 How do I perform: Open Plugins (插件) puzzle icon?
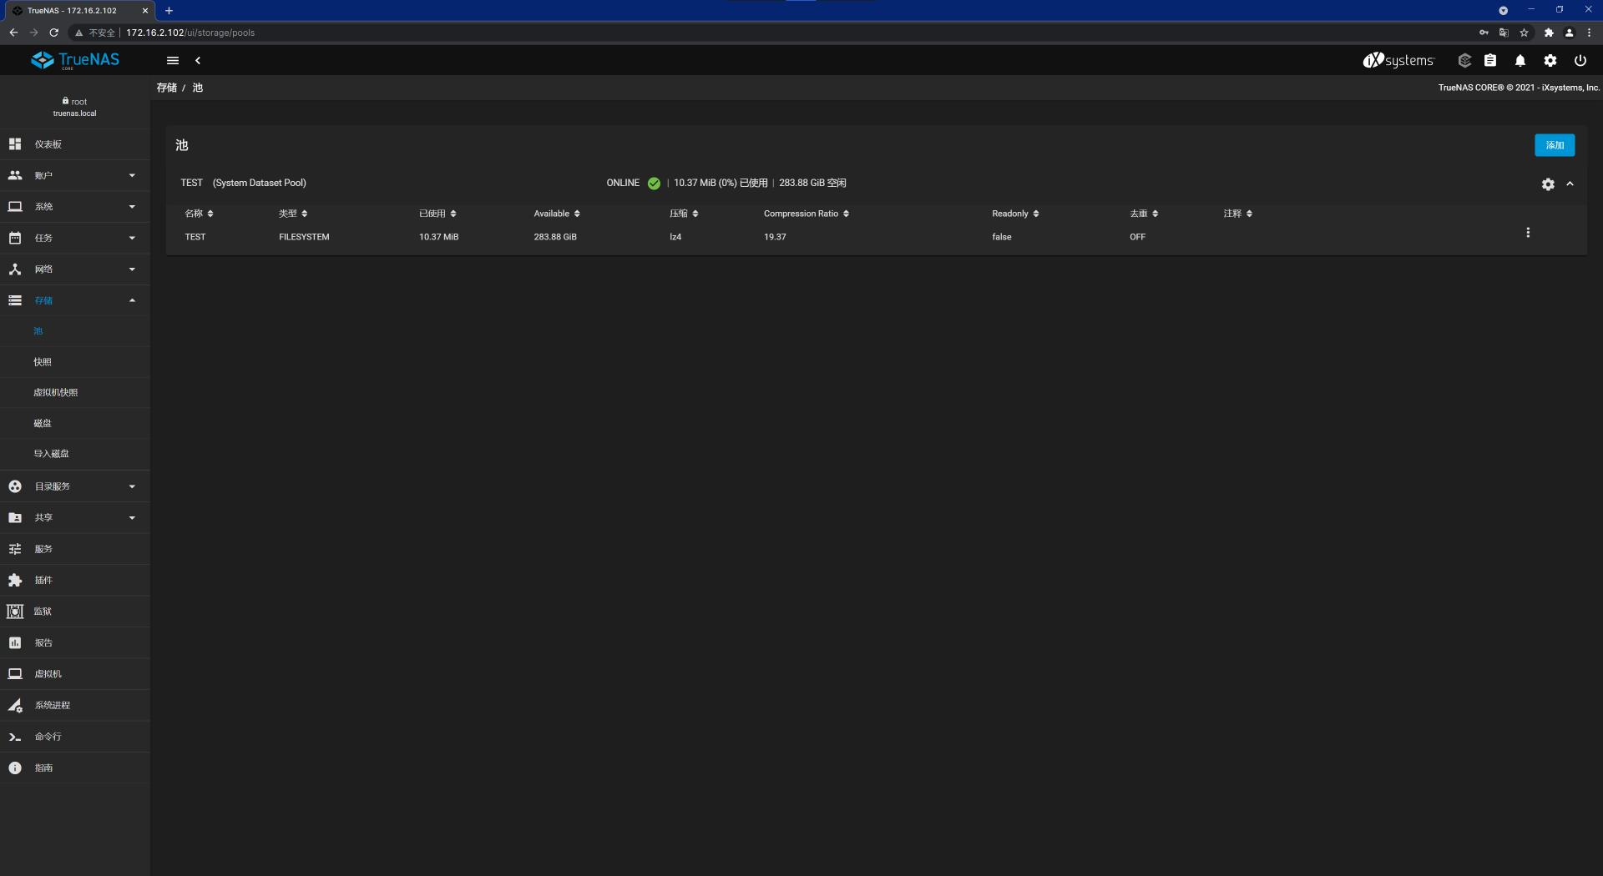(15, 580)
